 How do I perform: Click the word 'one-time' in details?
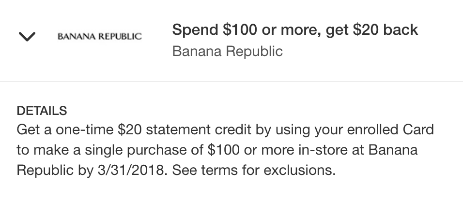84,129
